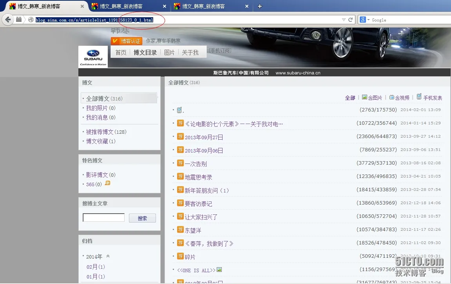Click the mobile-post icon in first article row
Viewport: 451px width, 284px height.
tap(179, 110)
